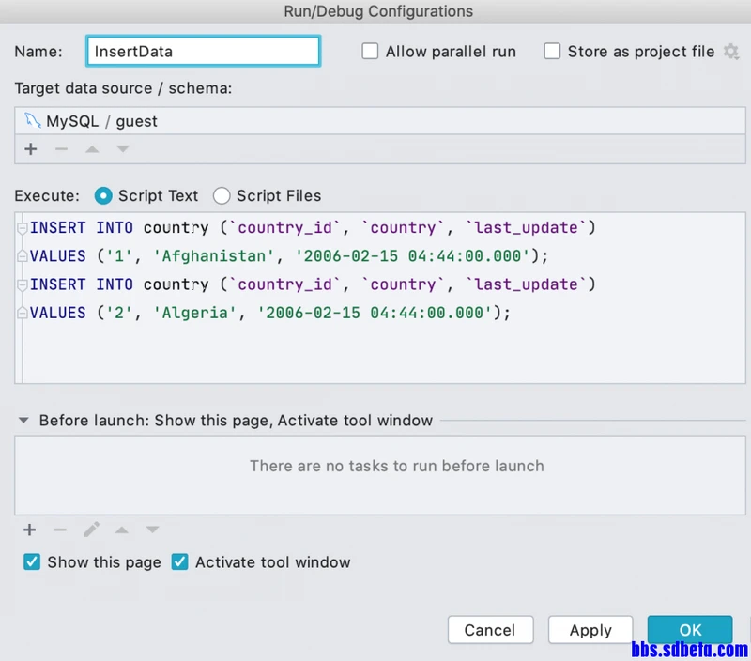This screenshot has height=661, width=751.
Task: Click the `last_update` column in the first INSERT
Action: tap(526, 228)
